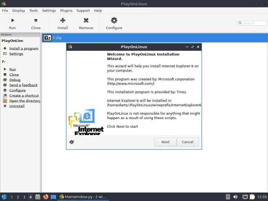This screenshot has width=268, height=201.
Task: Click the icon beside Send a feedback
Action: (x=5, y=85)
